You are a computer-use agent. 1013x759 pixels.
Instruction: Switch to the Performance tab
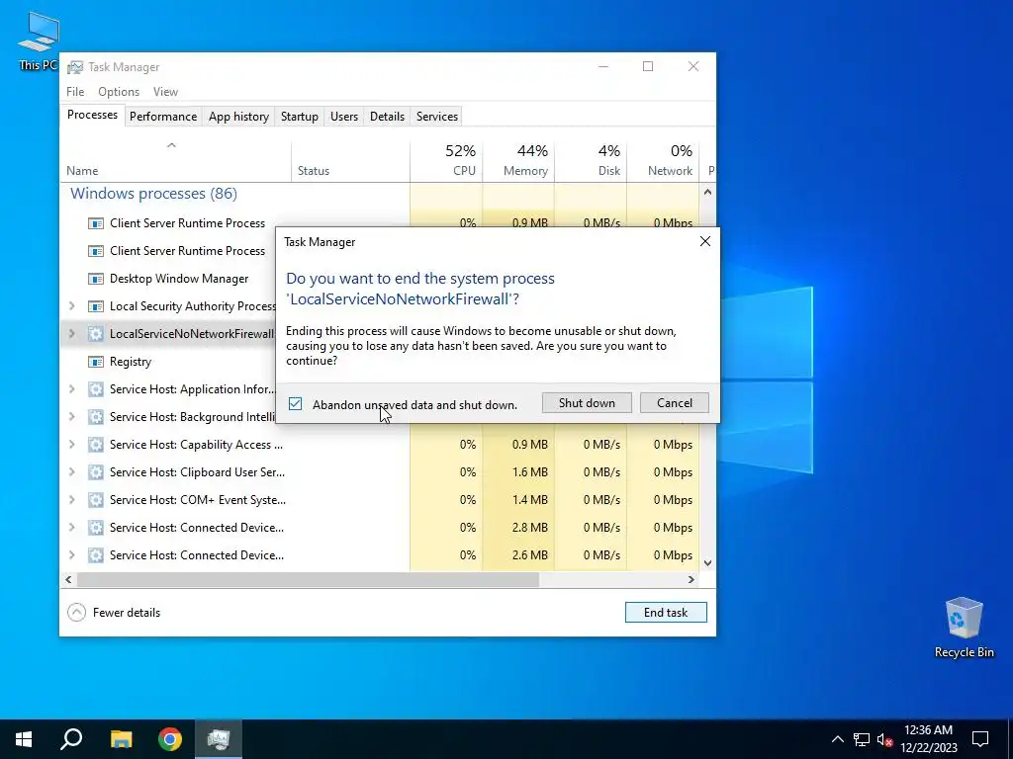[x=163, y=117]
